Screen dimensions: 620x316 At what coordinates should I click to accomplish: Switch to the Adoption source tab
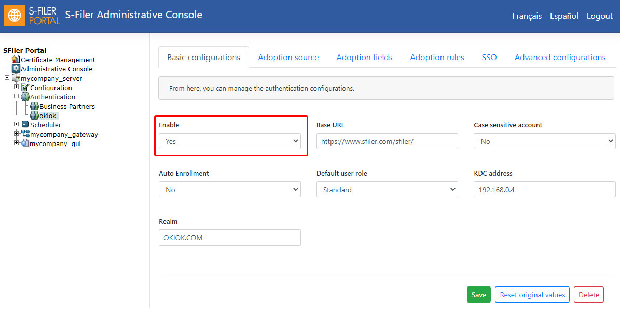point(288,58)
